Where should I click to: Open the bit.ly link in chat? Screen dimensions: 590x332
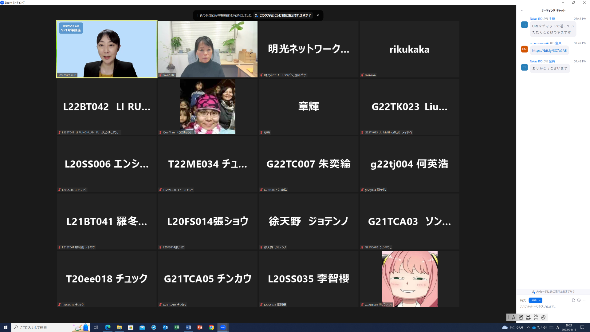[x=549, y=51]
